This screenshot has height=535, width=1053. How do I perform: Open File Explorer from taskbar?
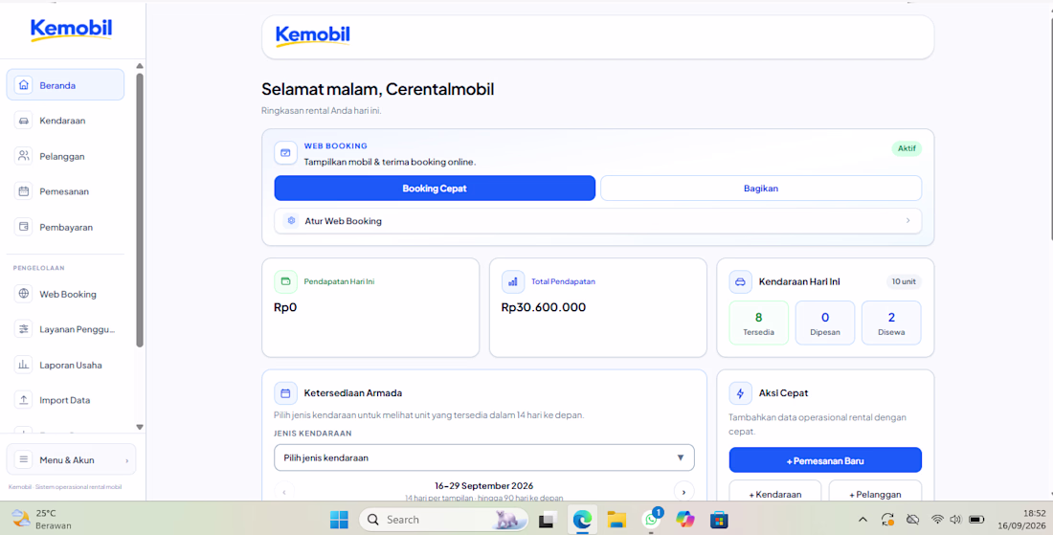[616, 520]
